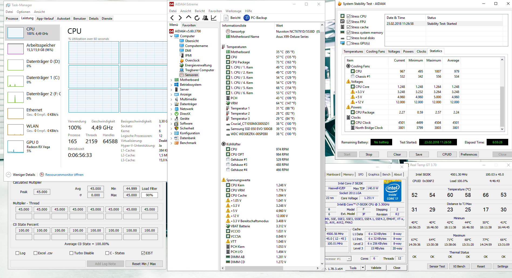Screen dimensions: 512x278
Task: Check the Turbo Disable option
Action: (x=71, y=253)
